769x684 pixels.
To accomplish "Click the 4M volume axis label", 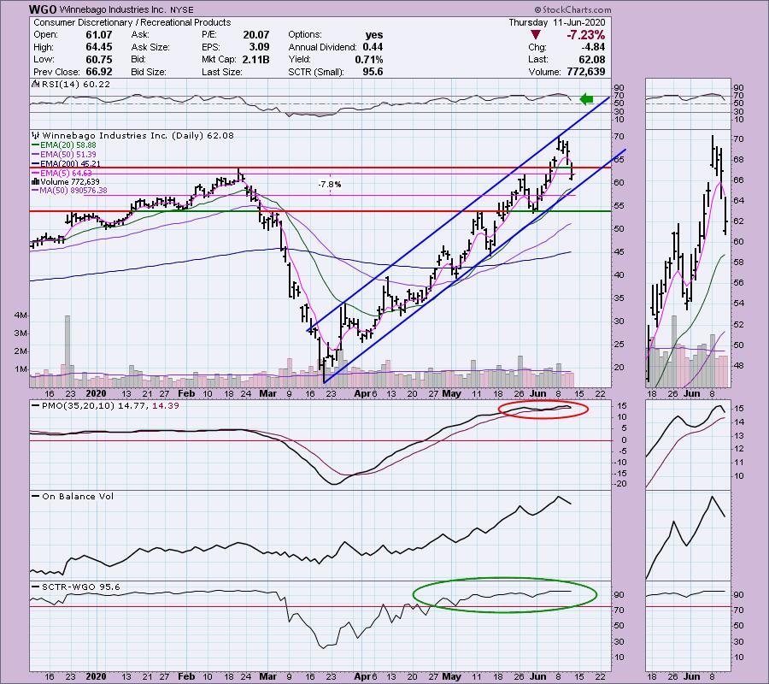I will [21, 315].
